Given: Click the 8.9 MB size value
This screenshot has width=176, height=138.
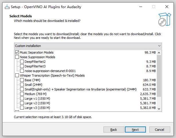Looking at the screenshot, I should pos(151,71).
